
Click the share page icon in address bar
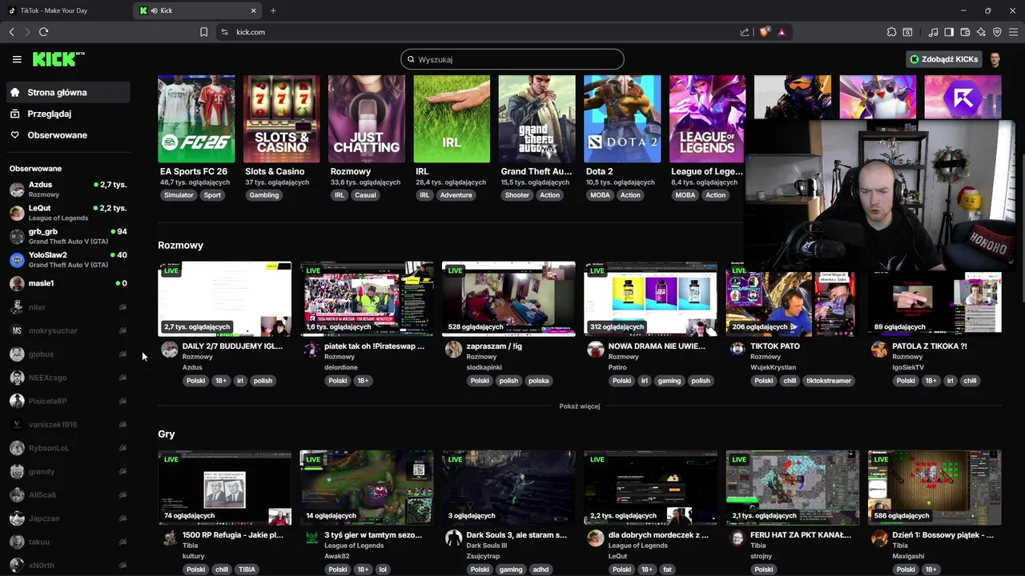tap(745, 32)
